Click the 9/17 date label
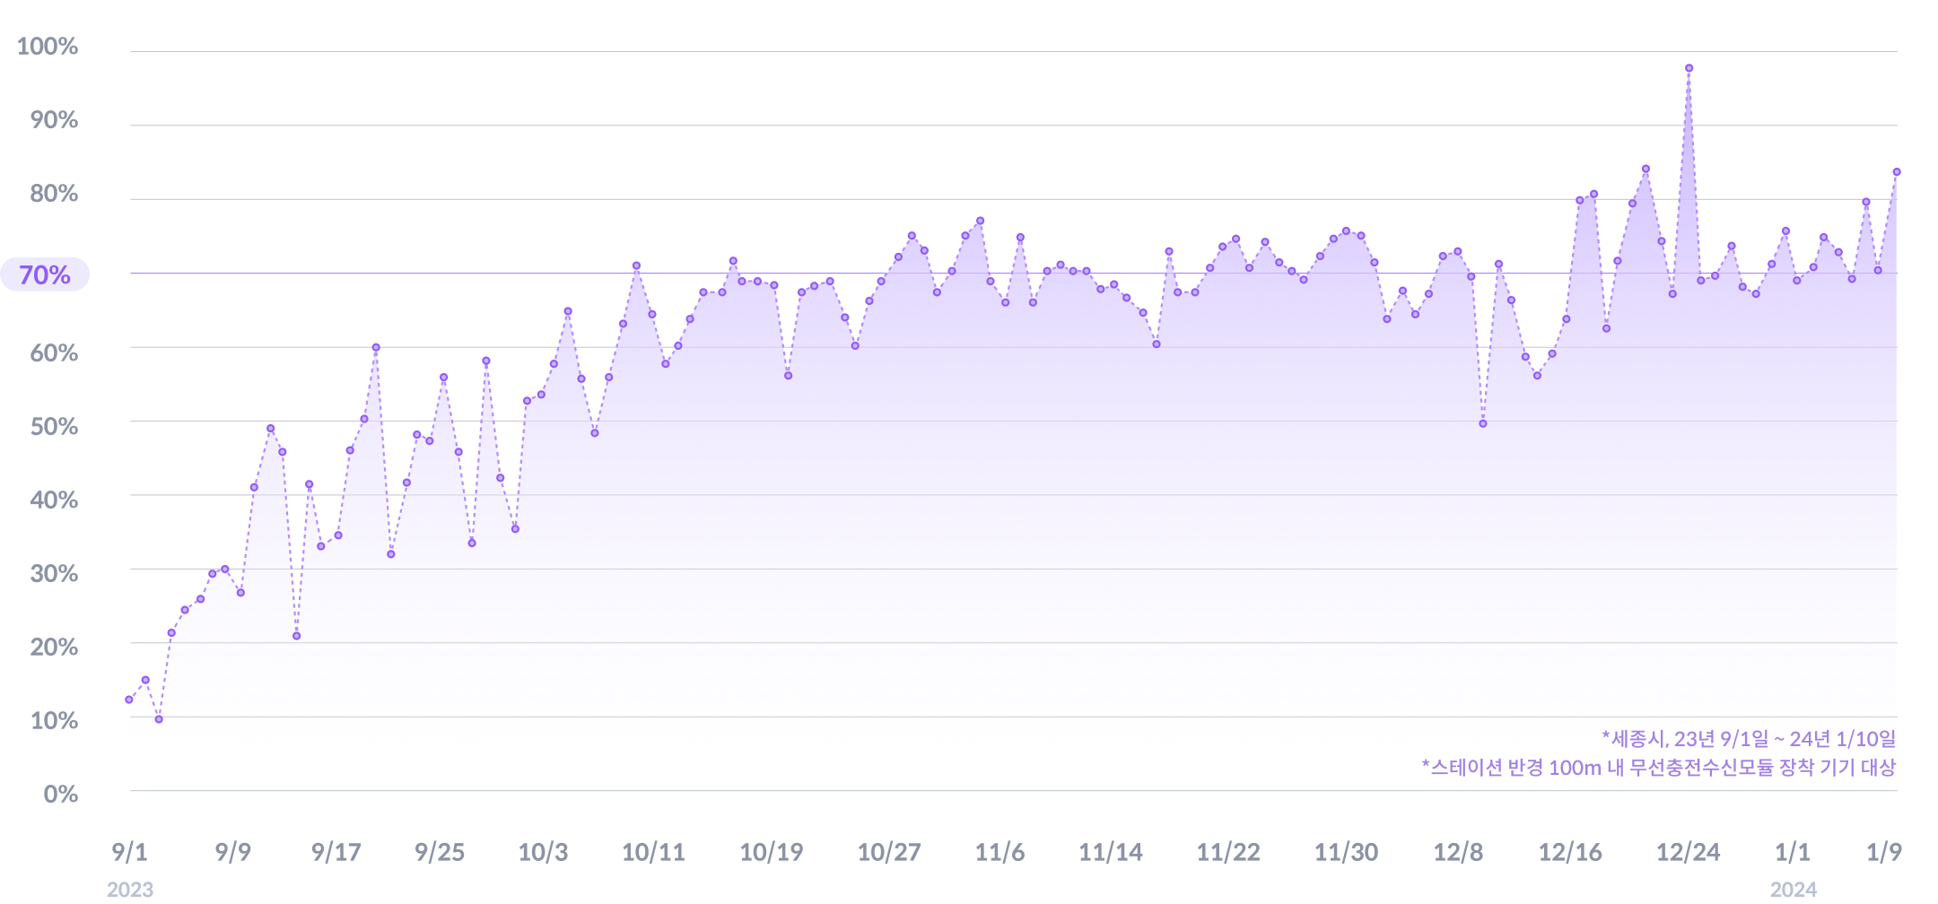1938x904 pixels. [x=336, y=852]
